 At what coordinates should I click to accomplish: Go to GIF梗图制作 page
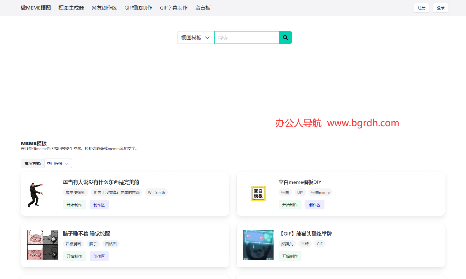tap(138, 8)
